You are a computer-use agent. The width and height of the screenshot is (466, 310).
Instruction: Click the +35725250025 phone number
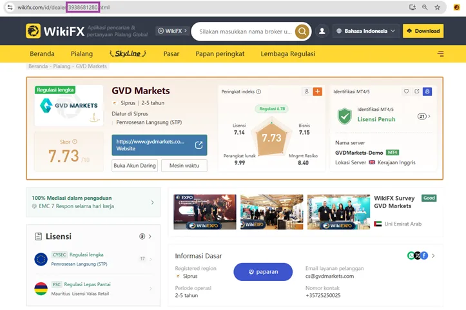(323, 295)
